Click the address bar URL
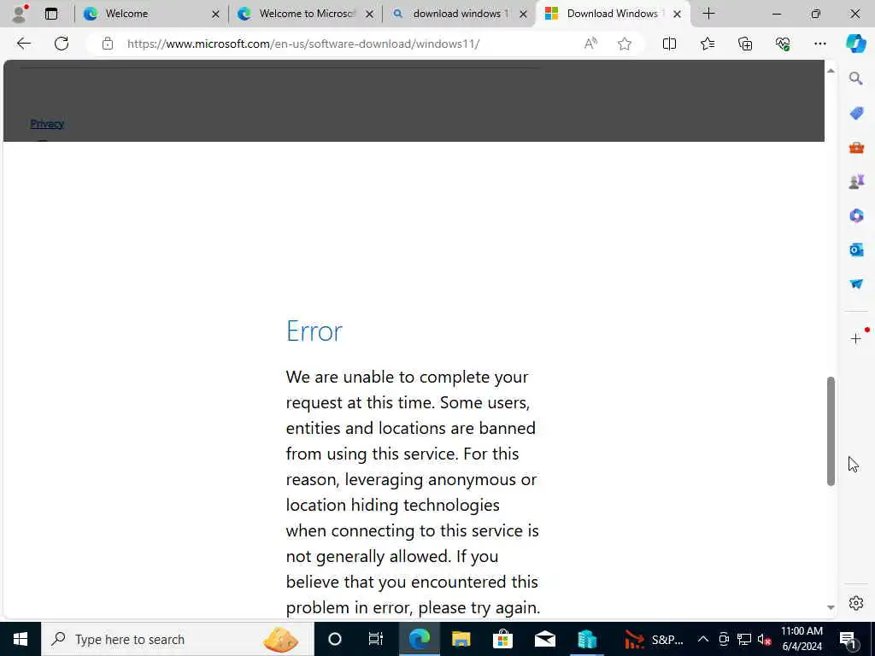 coord(303,44)
